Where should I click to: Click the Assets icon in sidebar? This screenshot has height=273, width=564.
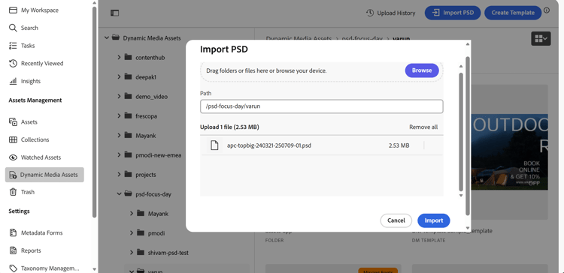click(x=13, y=122)
